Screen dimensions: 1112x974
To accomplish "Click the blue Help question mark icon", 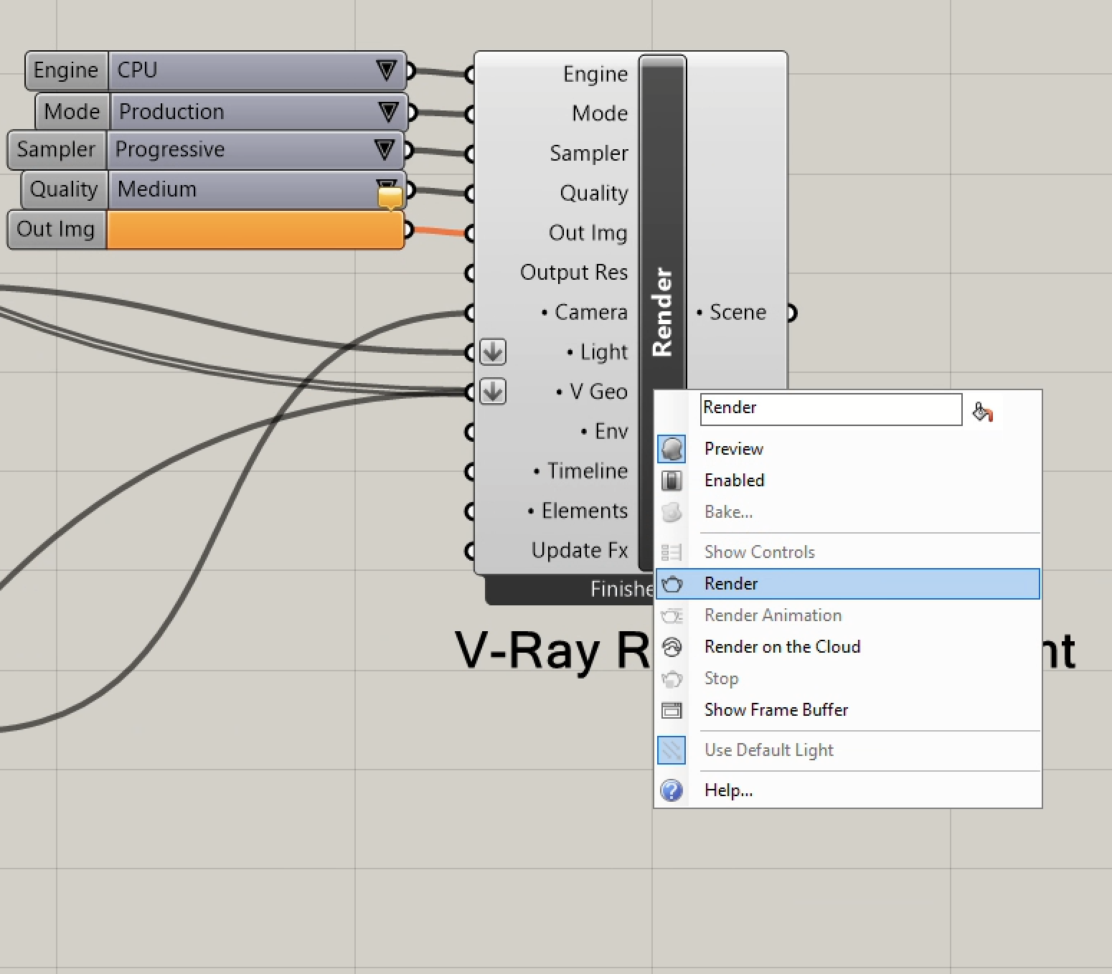I will (672, 790).
